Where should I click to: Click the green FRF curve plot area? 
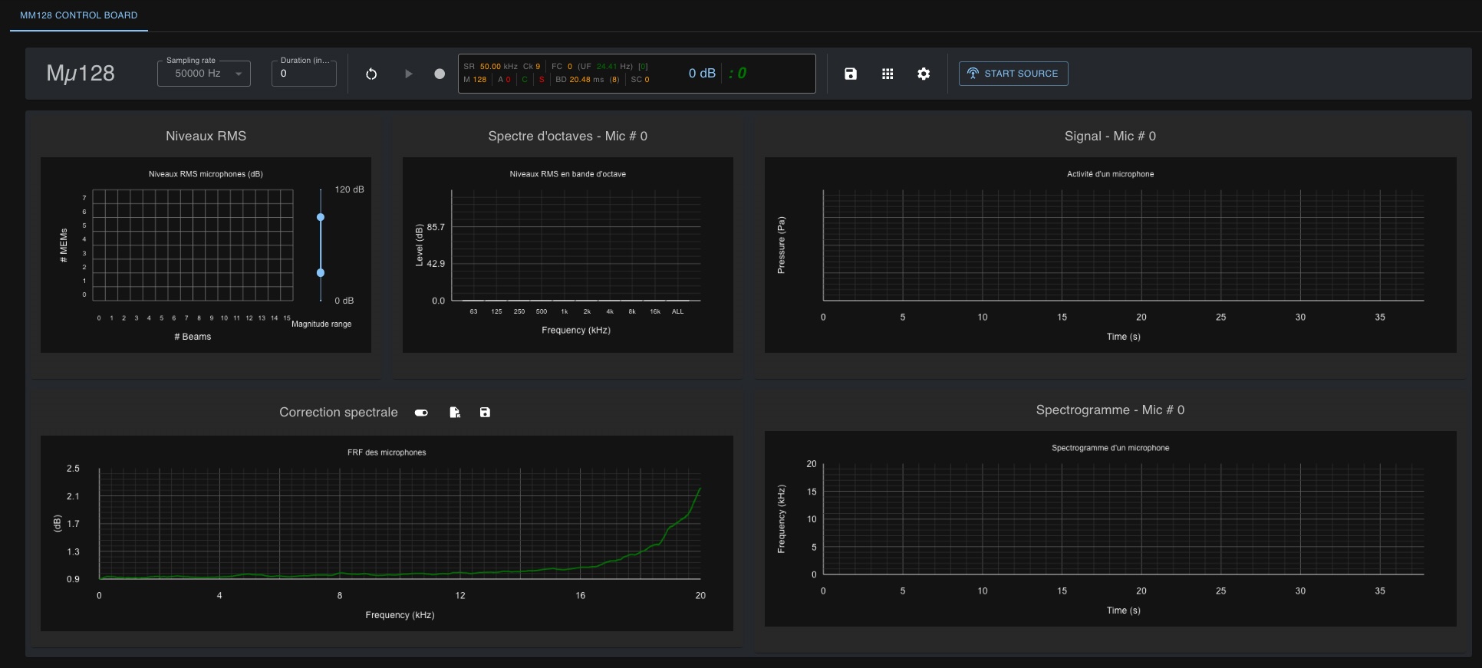pyautogui.click(x=400, y=523)
